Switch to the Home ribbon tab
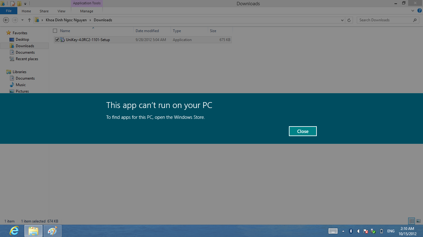Image resolution: width=423 pixels, height=237 pixels. (x=26, y=11)
